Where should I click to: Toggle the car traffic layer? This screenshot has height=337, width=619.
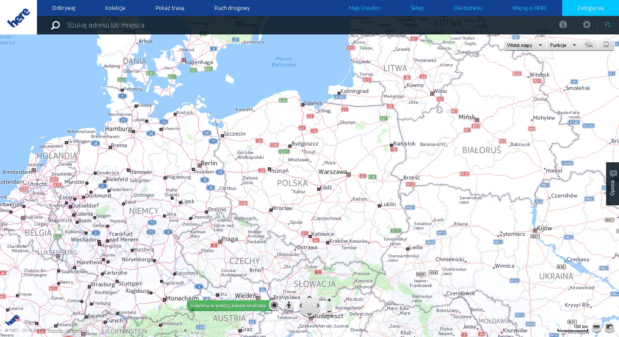coord(589,45)
